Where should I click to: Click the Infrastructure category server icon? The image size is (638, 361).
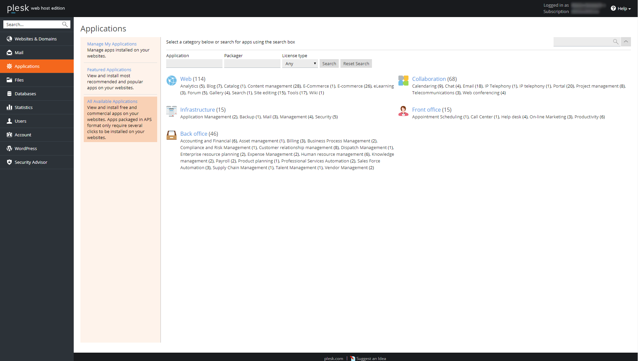(x=172, y=111)
